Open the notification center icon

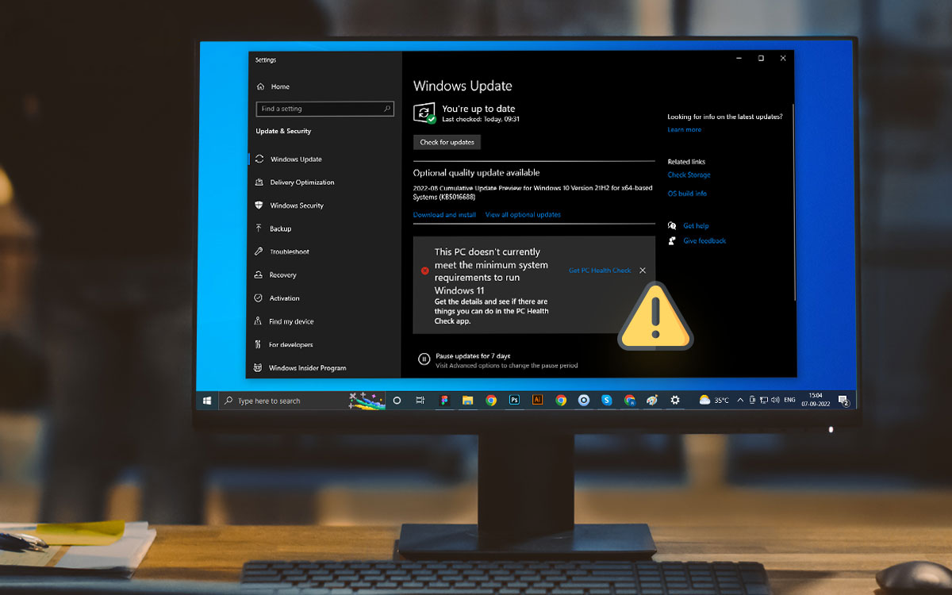click(843, 401)
